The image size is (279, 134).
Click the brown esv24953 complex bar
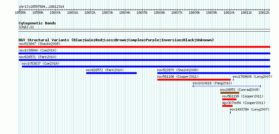click(x=230, y=93)
